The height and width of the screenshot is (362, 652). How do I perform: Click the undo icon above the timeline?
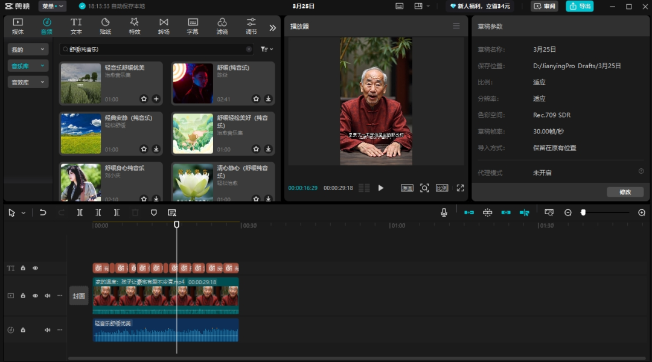42,212
